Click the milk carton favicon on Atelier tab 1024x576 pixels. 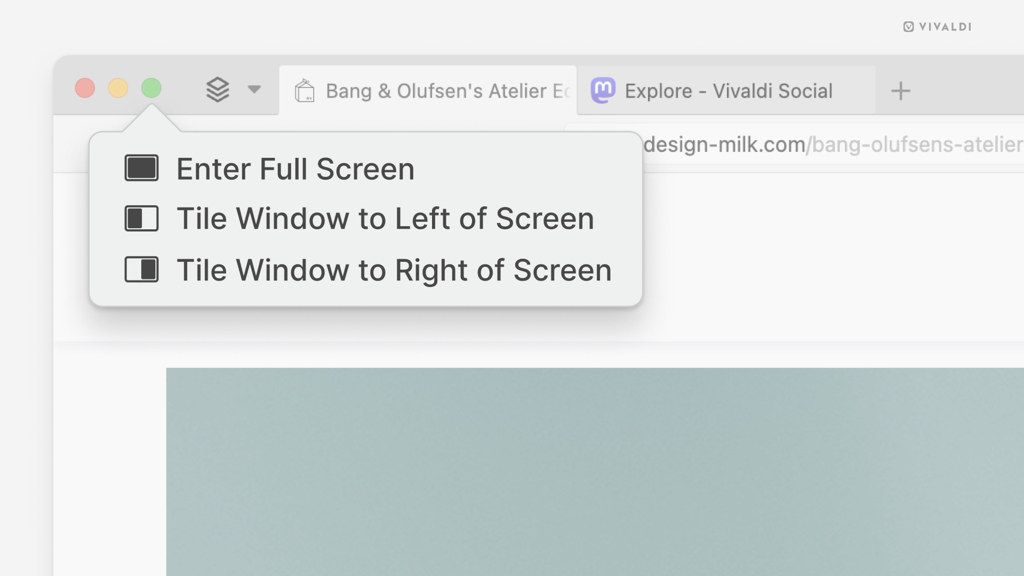pyautogui.click(x=305, y=90)
